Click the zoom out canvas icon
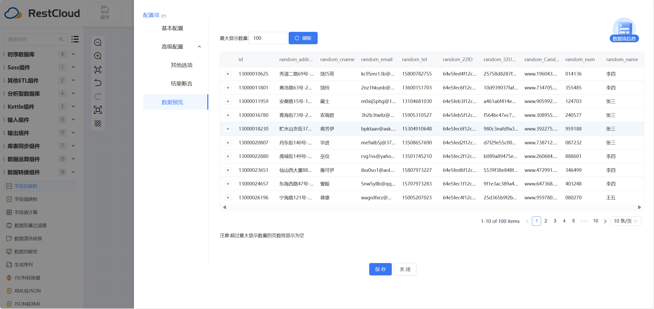Image resolution: width=654 pixels, height=309 pixels. click(98, 42)
